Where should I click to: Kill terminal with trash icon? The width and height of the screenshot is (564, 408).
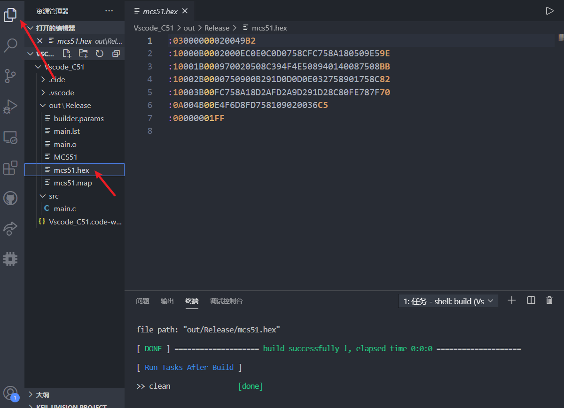[549, 300]
